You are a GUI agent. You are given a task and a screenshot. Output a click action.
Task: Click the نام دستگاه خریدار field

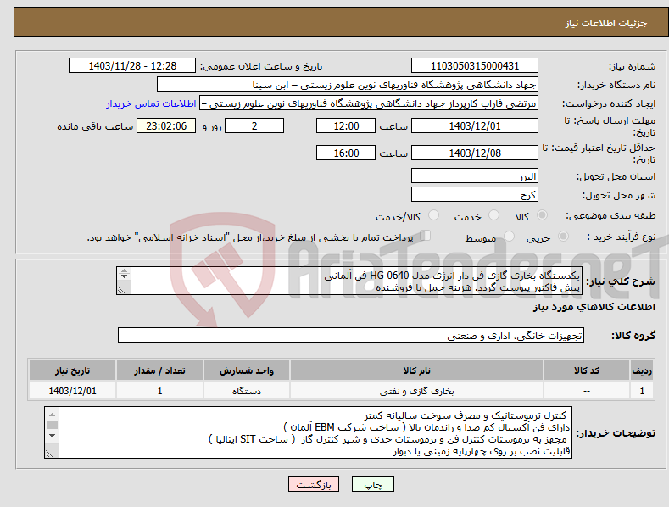[348, 85]
